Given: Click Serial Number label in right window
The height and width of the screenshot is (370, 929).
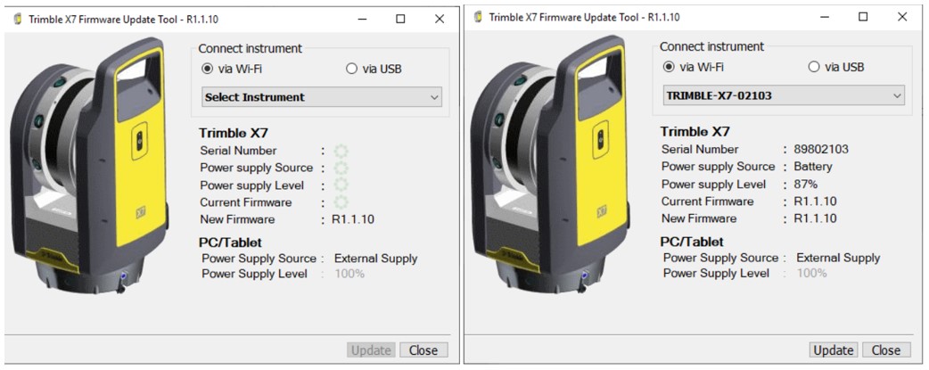Looking at the screenshot, I should tap(700, 150).
